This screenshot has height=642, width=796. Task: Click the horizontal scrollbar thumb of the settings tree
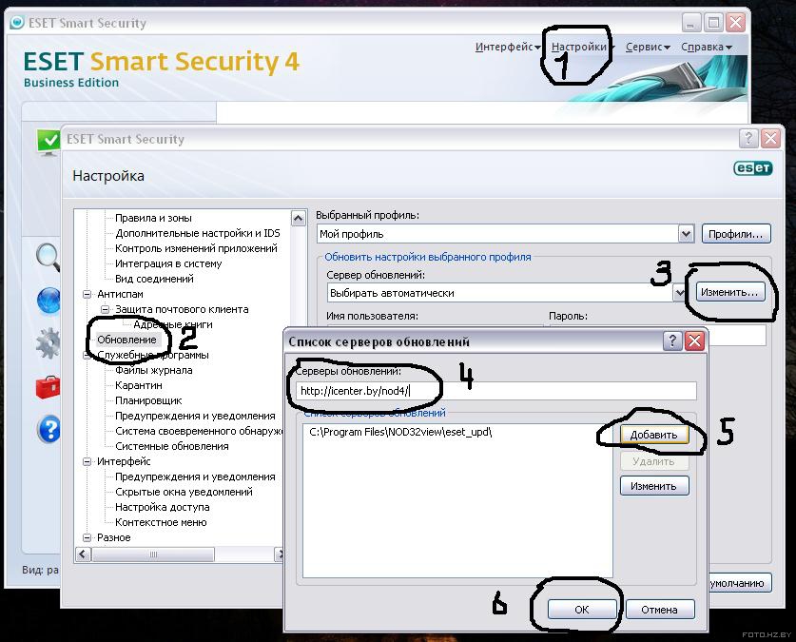[x=153, y=554]
